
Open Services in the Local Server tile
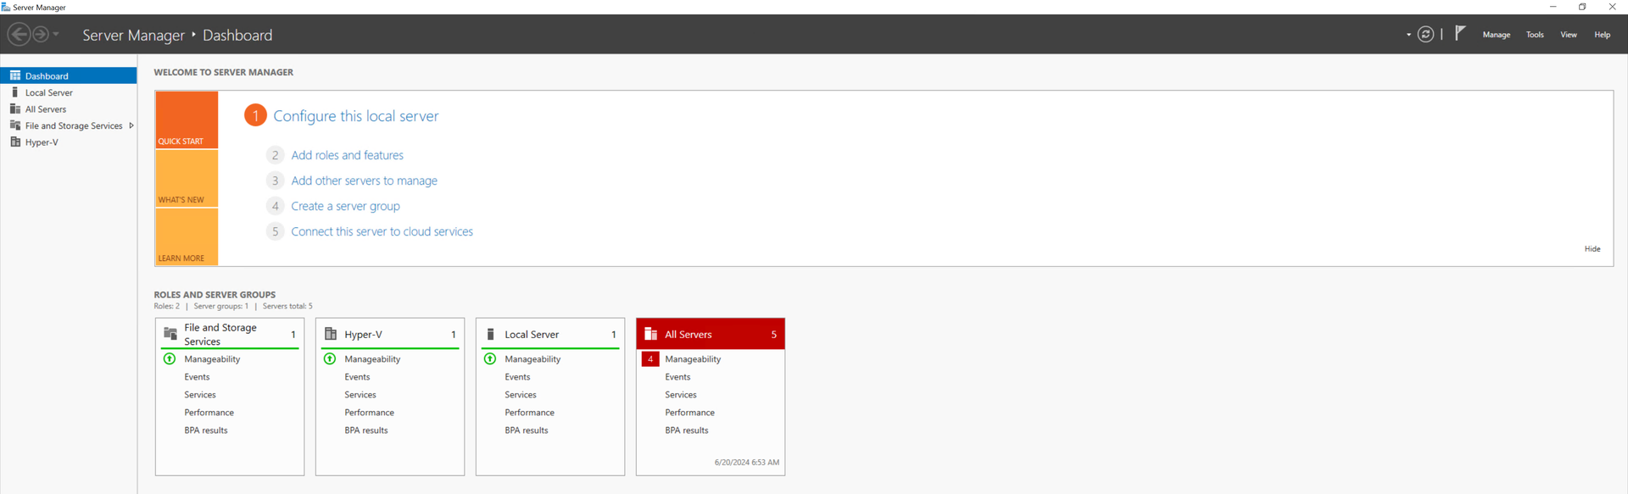click(x=521, y=395)
